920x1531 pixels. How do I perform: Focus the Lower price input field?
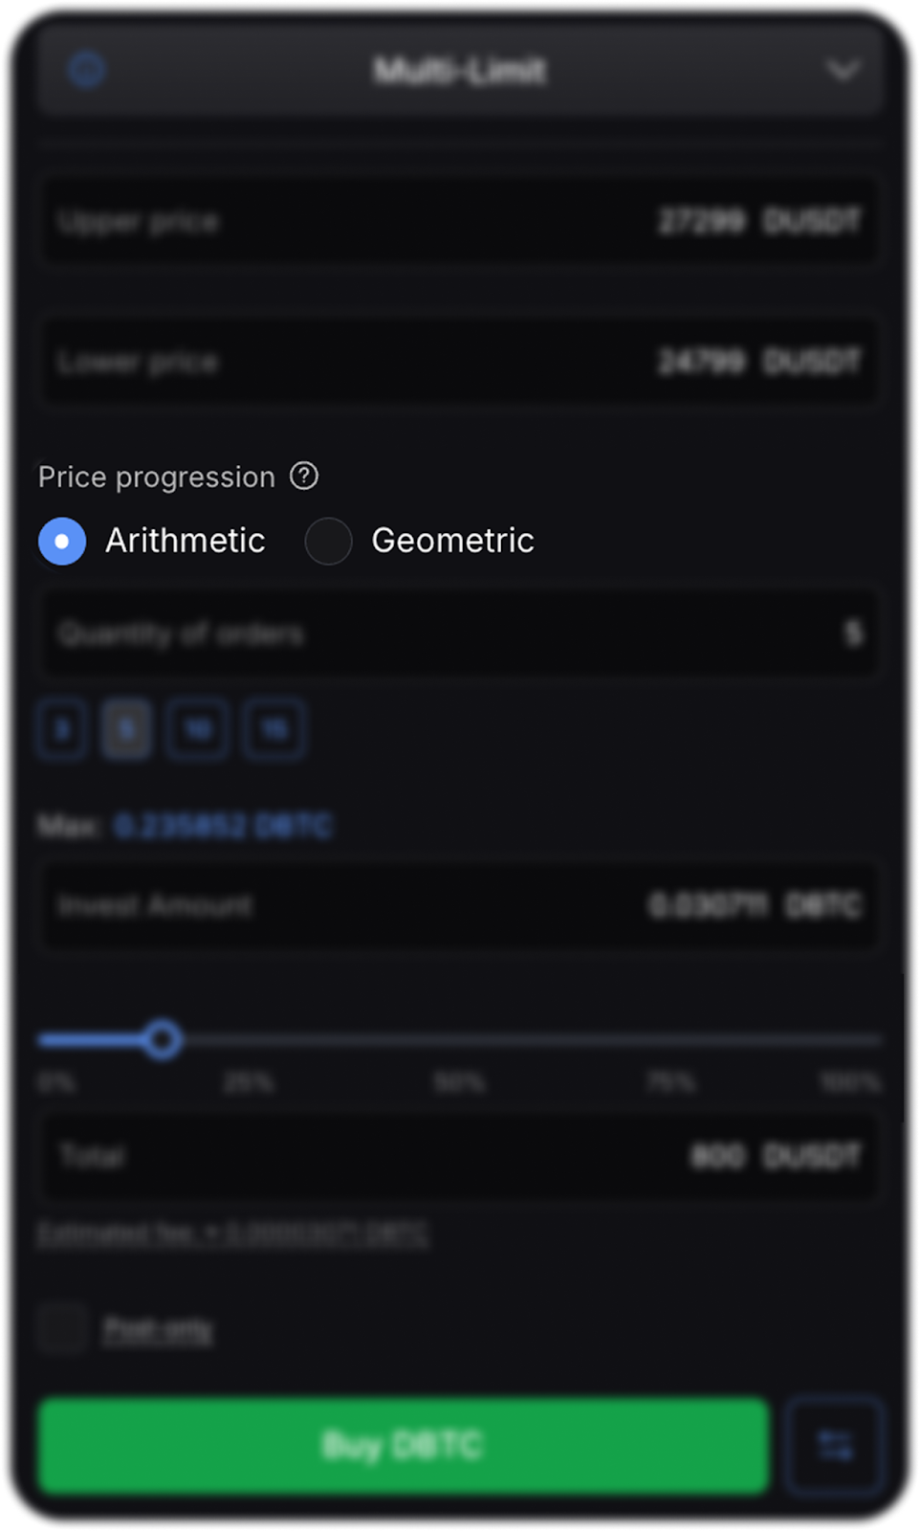pyautogui.click(x=459, y=362)
